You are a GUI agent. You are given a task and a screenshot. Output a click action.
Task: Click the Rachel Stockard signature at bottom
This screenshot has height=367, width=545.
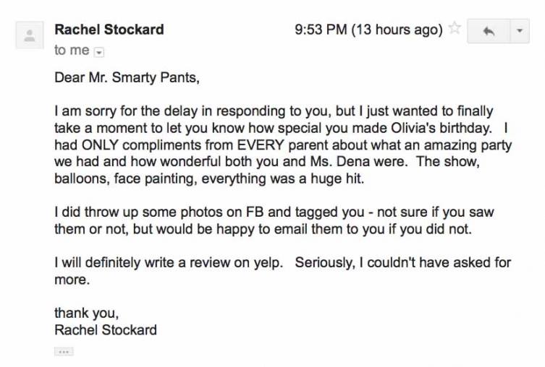(x=106, y=330)
